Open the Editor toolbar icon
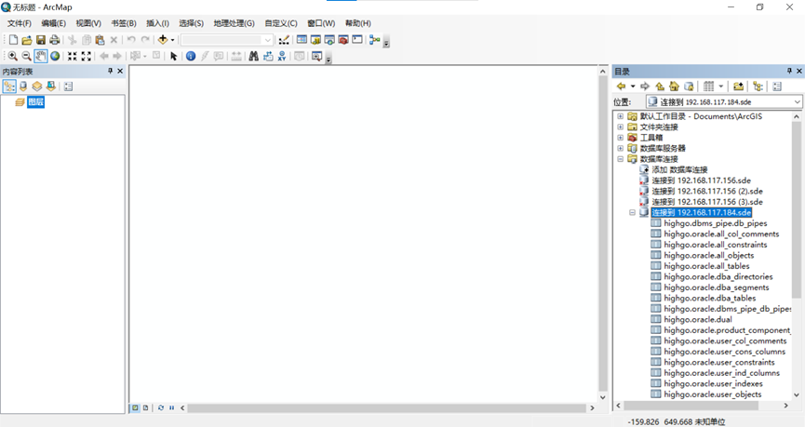Image resolution: width=805 pixels, height=427 pixels. [x=284, y=40]
